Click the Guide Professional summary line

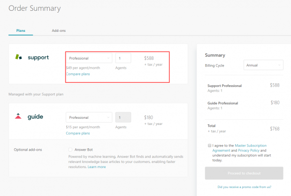tap(222, 103)
